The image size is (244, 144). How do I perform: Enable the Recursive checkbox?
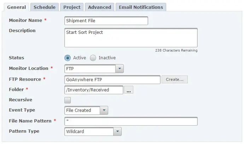(68, 100)
